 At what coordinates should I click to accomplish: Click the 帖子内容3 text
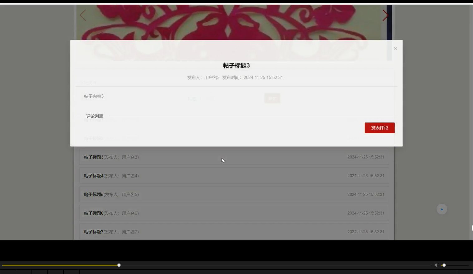pyautogui.click(x=94, y=96)
